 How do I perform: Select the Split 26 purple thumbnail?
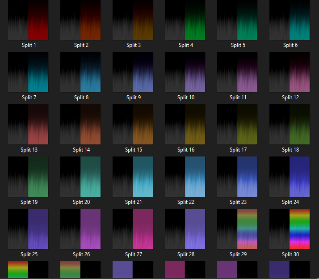coord(80,229)
